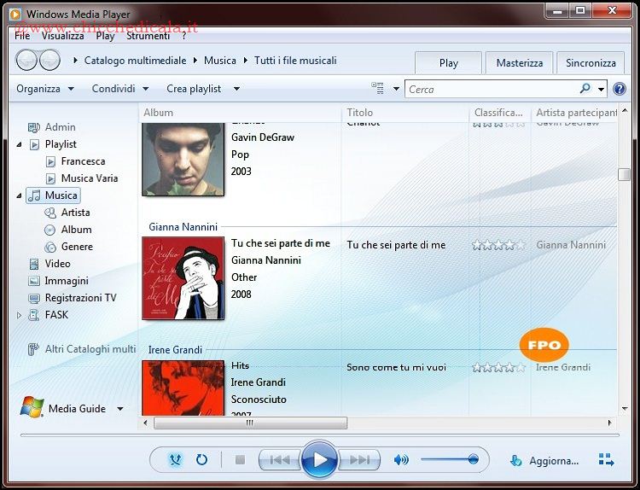Skip to next track
This screenshot has width=640, height=490.
[x=361, y=460]
